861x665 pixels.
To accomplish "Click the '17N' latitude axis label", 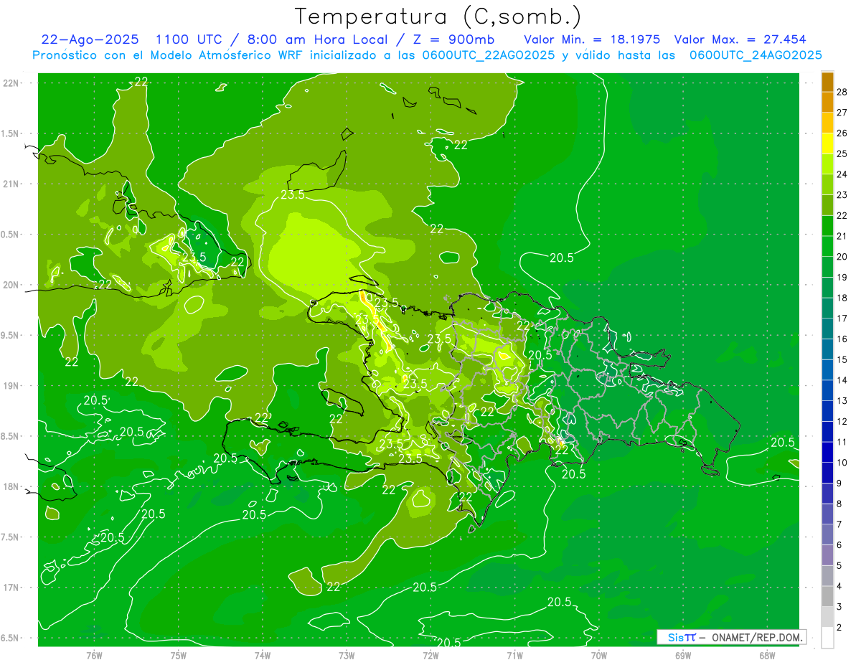I will pyautogui.click(x=11, y=588).
